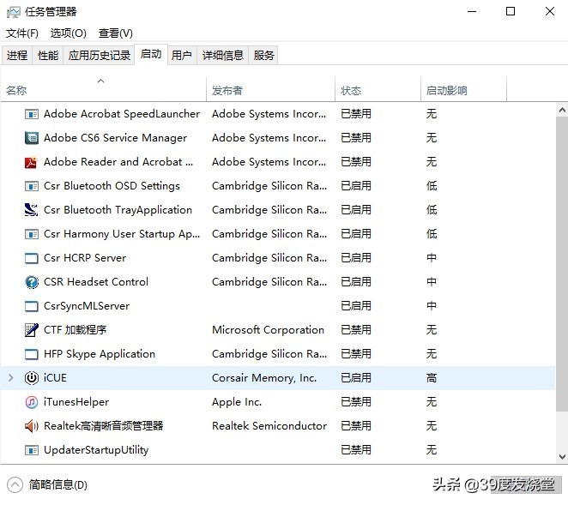Image resolution: width=568 pixels, height=505 pixels.
Task: Click the HFP Skype Application icon
Action: (32, 354)
